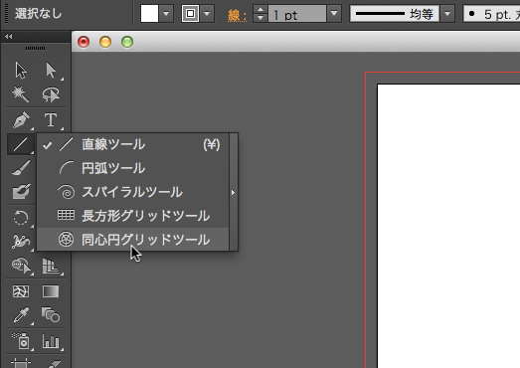Select the Blend tool

[x=51, y=315]
